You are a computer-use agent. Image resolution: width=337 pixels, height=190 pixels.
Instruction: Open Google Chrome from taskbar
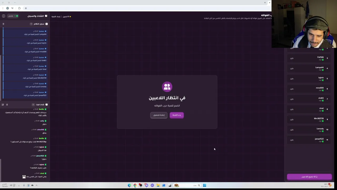point(135,186)
